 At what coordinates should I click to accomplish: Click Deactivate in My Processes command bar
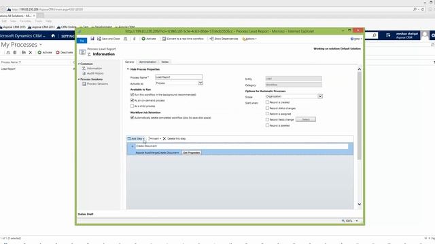click(x=65, y=52)
